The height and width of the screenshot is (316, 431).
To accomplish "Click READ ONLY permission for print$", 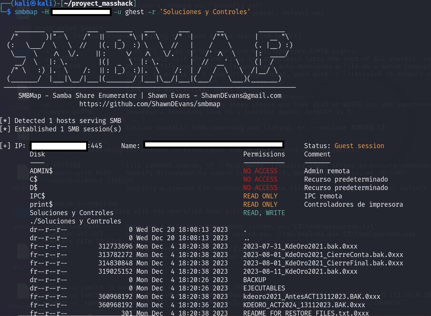I will point(260,204).
